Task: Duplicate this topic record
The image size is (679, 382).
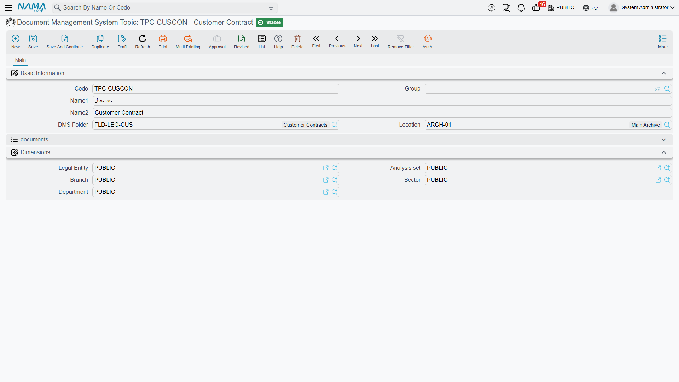Action: (100, 41)
